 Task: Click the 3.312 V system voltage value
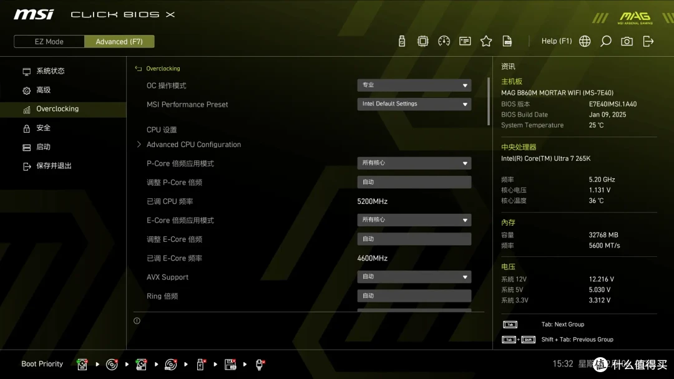[x=600, y=300]
